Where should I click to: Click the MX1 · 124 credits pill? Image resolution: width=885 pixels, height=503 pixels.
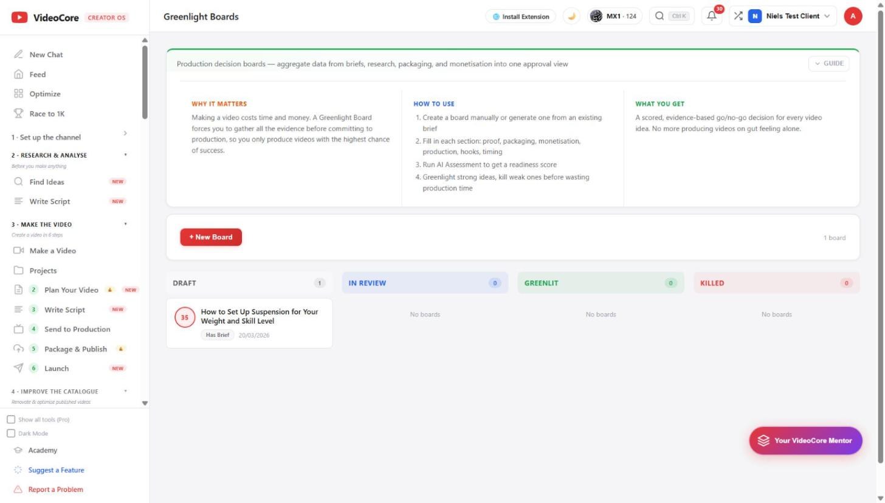[615, 16]
